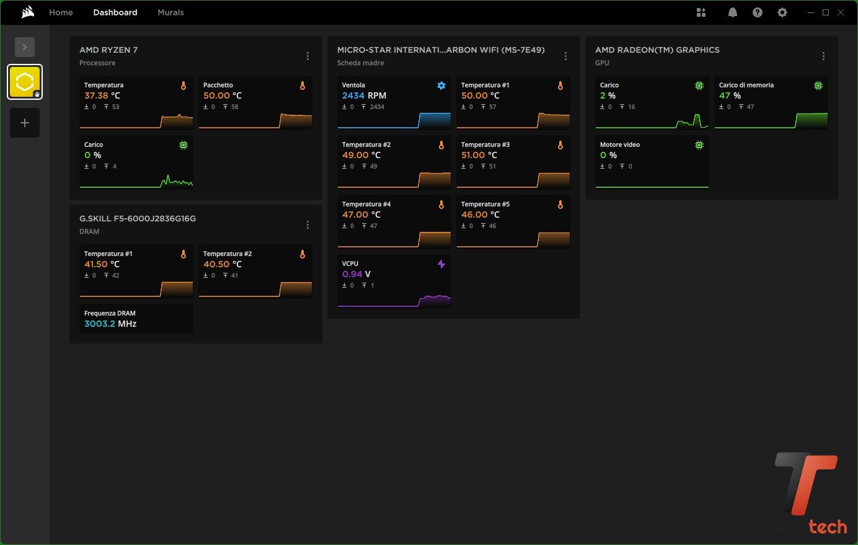Open G.SKILL DRAM panel three-dot menu
The image size is (858, 545).
click(307, 224)
